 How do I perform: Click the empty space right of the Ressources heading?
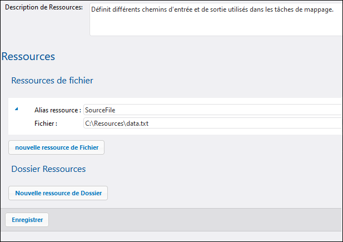[195, 57]
